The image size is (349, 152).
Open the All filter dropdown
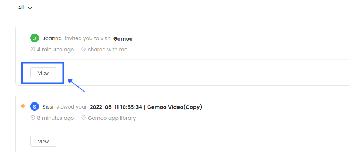click(25, 8)
